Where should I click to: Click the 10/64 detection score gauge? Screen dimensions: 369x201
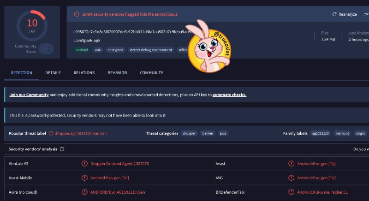pos(32,26)
